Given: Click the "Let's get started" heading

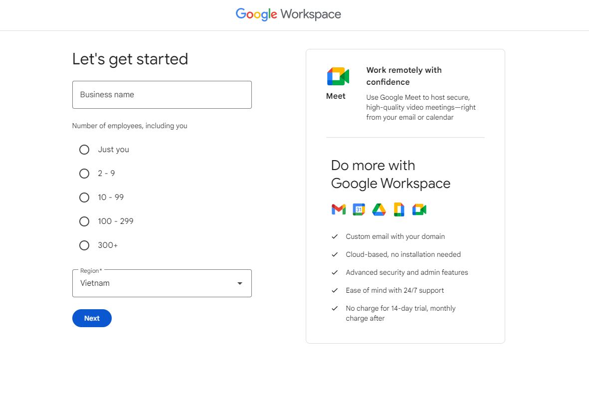Looking at the screenshot, I should pyautogui.click(x=130, y=59).
